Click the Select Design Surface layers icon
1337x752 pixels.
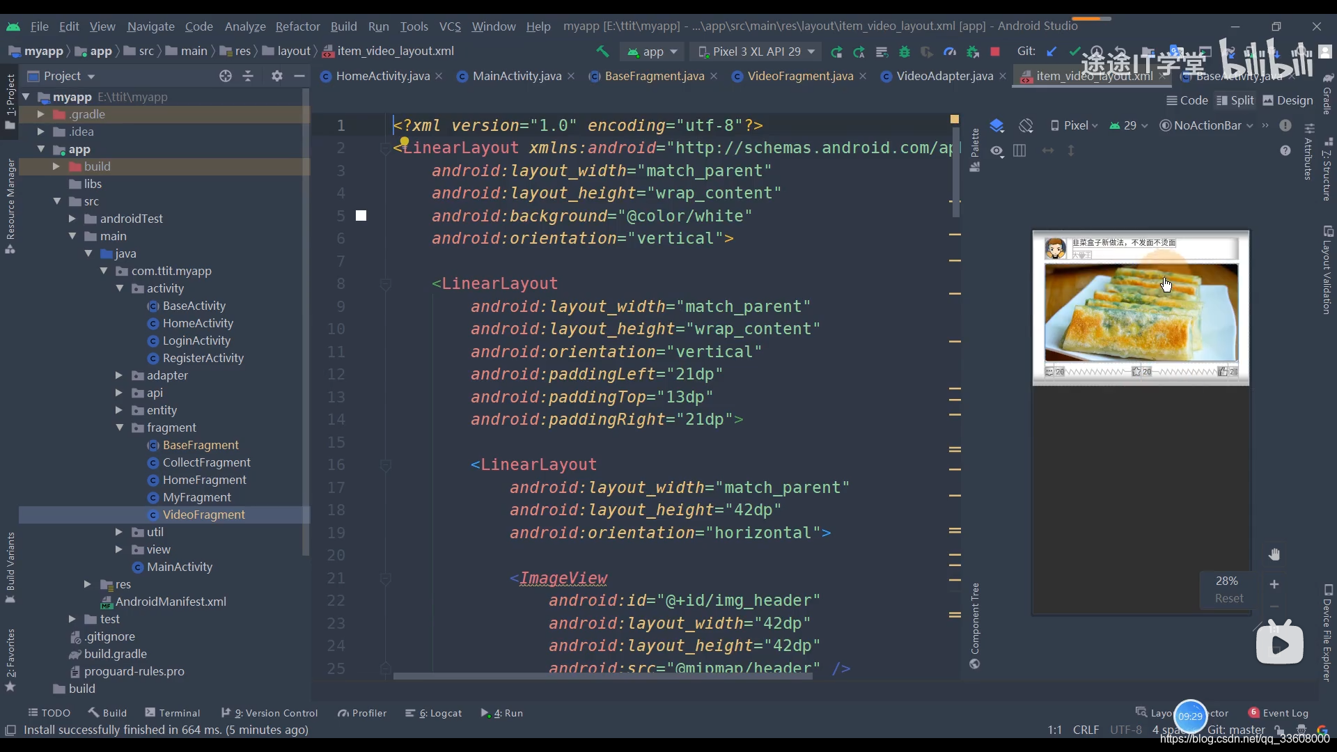(x=997, y=125)
